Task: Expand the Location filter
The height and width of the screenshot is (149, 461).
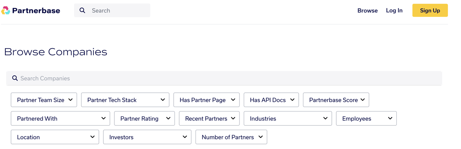Action: tap(55, 137)
